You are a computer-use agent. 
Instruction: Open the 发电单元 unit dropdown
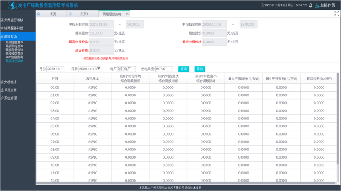[164, 69]
